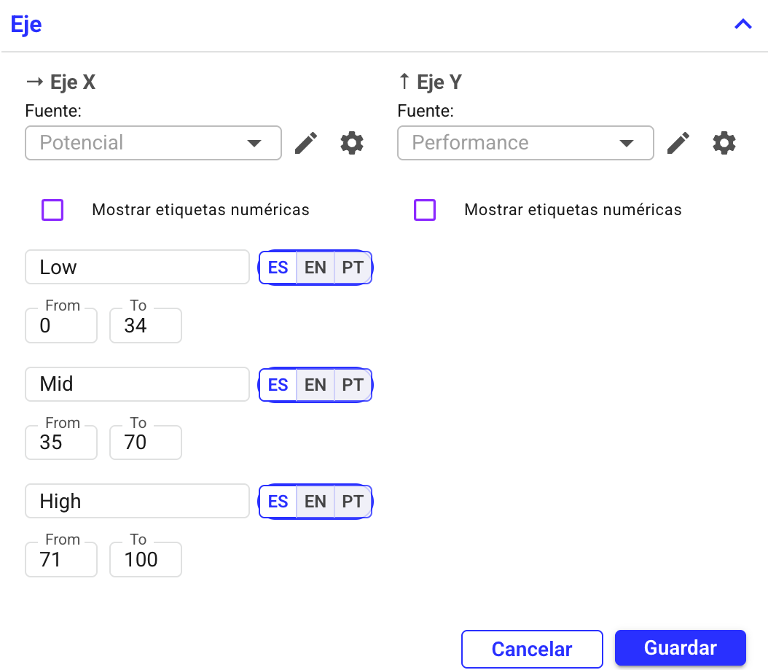
Task: Switch Low label language to PT
Action: (353, 268)
